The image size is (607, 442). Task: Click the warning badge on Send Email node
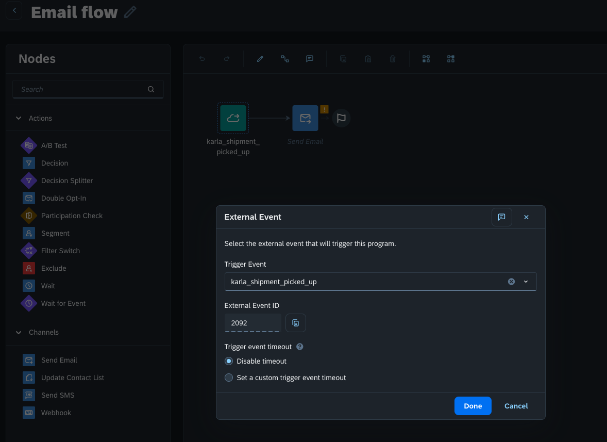pos(324,109)
